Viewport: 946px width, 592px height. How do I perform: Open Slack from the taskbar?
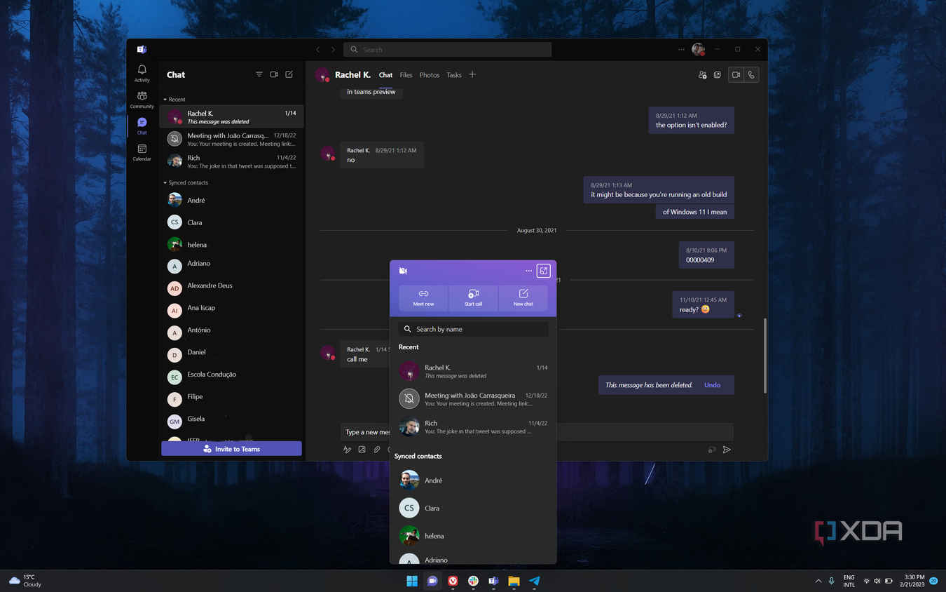tap(473, 581)
